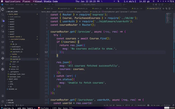Open the Run and Debug view
The image size is (175, 109).
(x=3, y=26)
